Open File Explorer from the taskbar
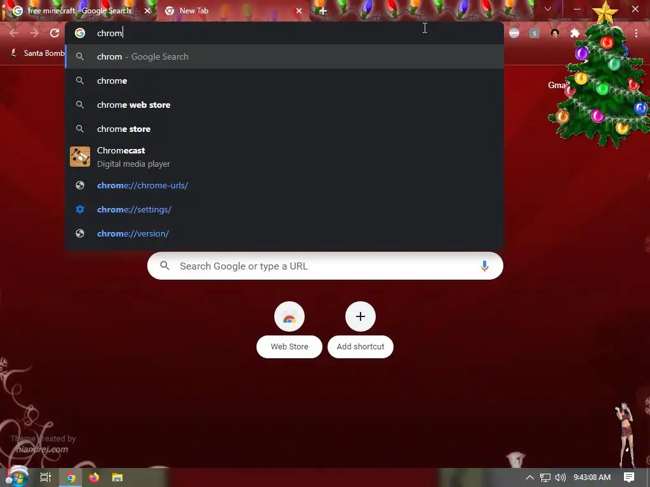 point(117,477)
